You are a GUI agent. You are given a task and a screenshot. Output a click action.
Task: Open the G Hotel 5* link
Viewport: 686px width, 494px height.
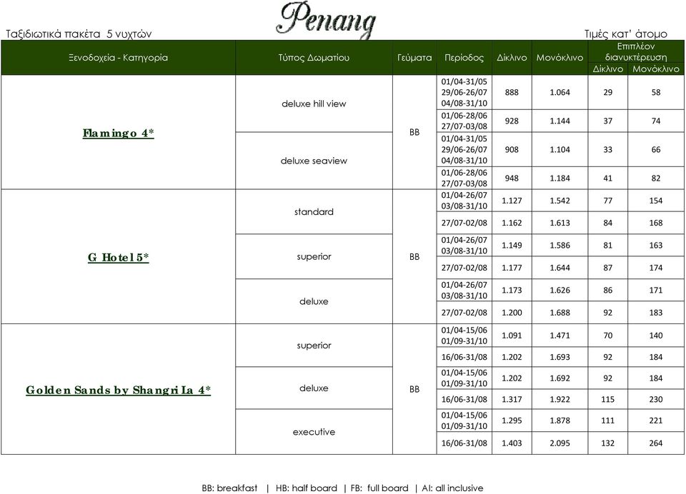pos(118,257)
